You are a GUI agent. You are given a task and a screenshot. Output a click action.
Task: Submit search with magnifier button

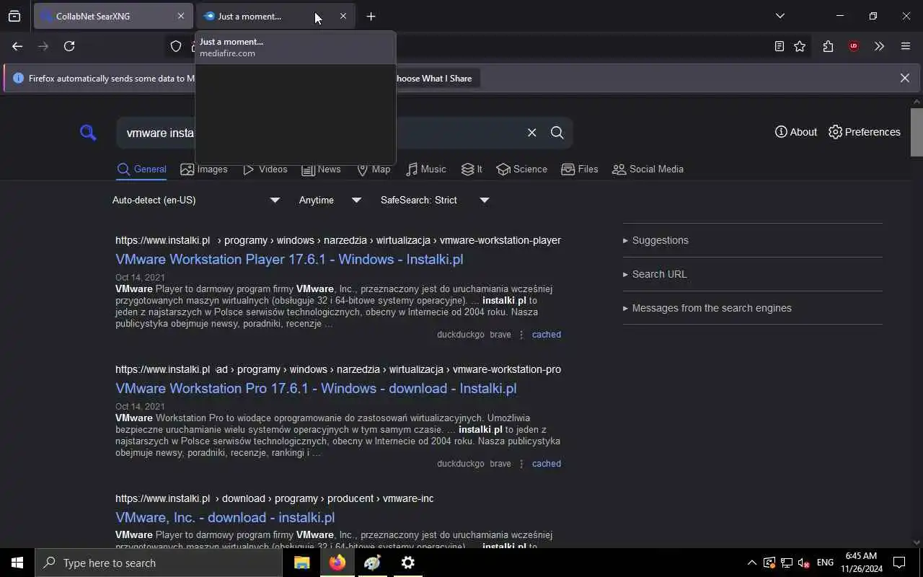[x=557, y=132]
